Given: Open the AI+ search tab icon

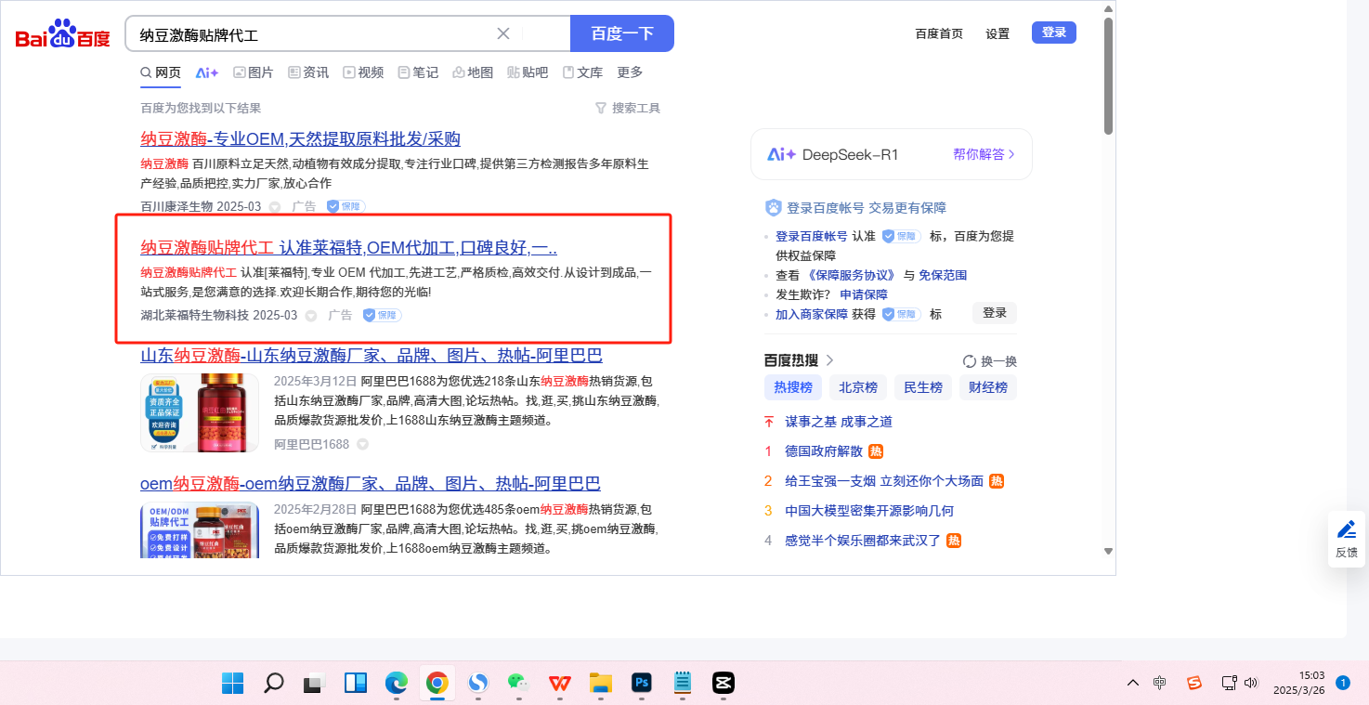Looking at the screenshot, I should 206,72.
